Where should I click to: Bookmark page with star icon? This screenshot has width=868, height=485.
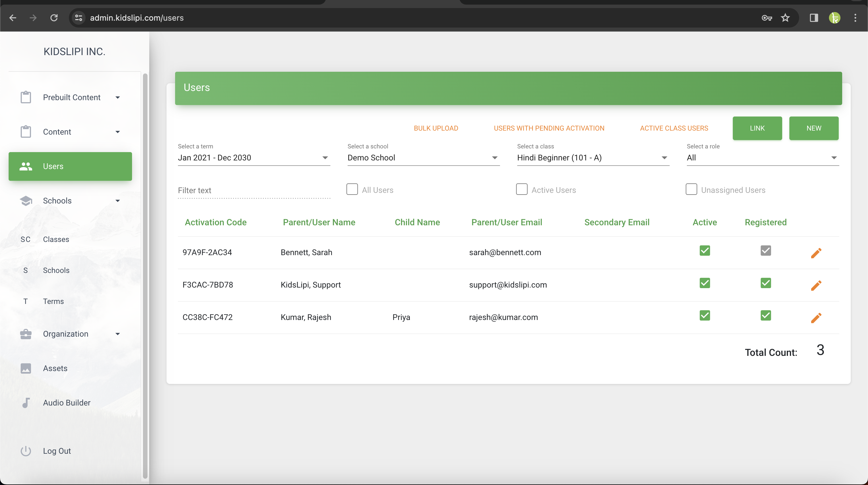click(x=785, y=18)
